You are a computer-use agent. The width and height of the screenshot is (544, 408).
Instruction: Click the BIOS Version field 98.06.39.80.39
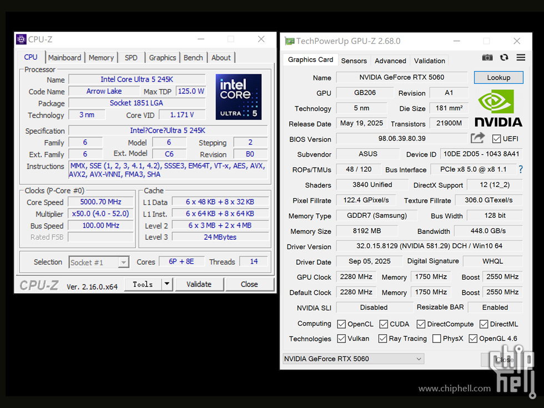click(402, 138)
